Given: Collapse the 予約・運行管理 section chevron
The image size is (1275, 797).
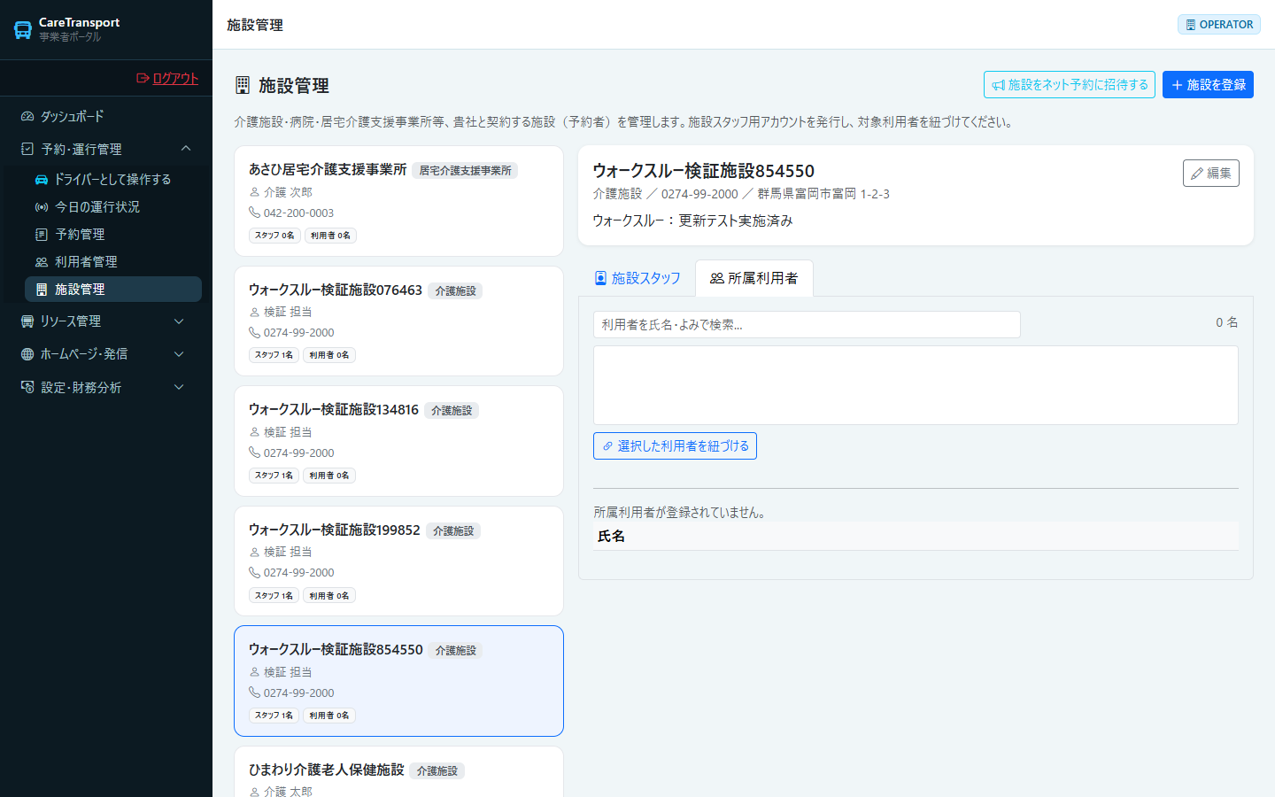Looking at the screenshot, I should pyautogui.click(x=186, y=148).
